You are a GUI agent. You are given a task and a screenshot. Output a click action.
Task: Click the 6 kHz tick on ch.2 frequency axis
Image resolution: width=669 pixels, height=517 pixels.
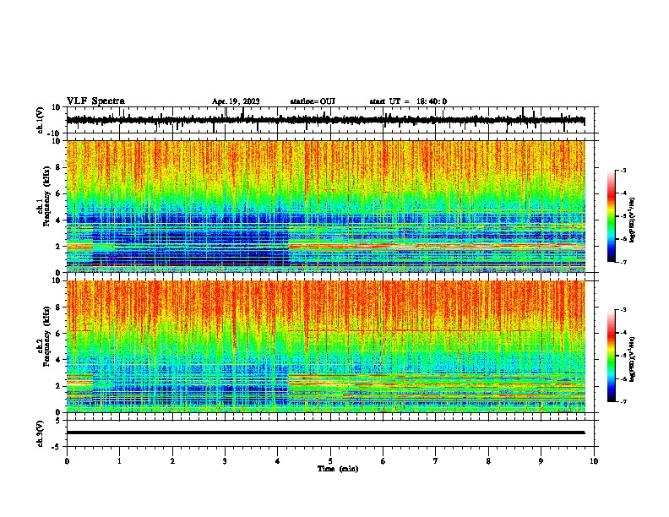[58, 334]
